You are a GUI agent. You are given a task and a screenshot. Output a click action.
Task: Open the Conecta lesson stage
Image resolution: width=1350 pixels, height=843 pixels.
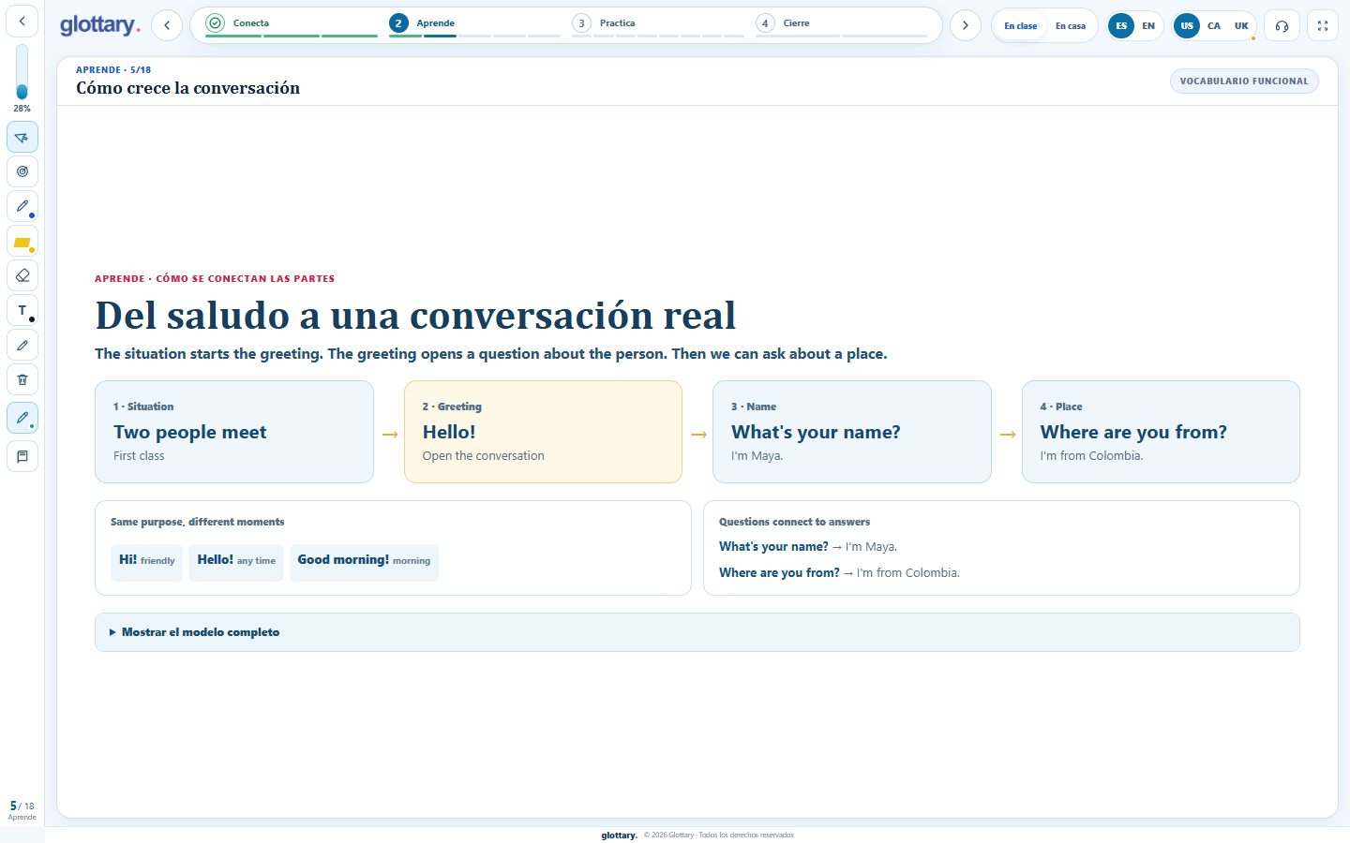[x=291, y=24]
